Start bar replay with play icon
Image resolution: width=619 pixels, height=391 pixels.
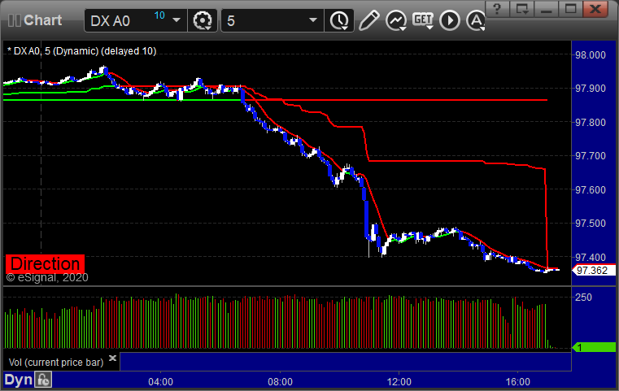point(450,20)
